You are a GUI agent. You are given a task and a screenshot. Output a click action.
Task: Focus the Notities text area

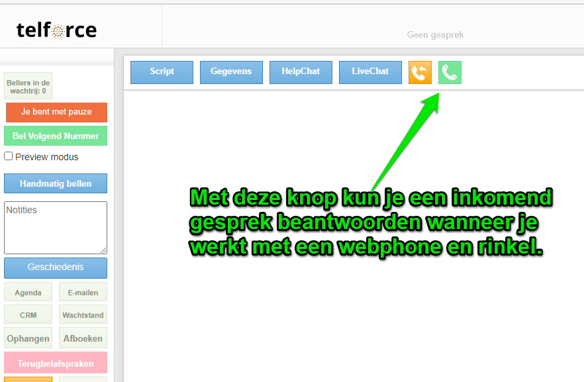point(56,228)
